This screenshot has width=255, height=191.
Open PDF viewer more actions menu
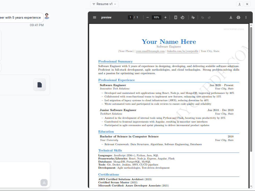(246, 17)
